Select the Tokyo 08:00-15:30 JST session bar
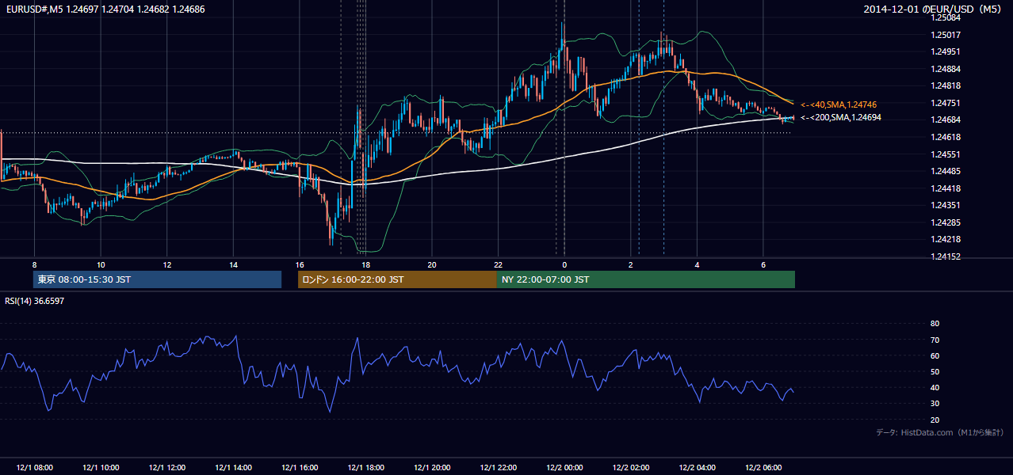Screen dimensions: 1013x475 pyautogui.click(x=157, y=279)
